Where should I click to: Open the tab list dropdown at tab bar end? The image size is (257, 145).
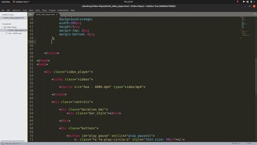(255, 14)
